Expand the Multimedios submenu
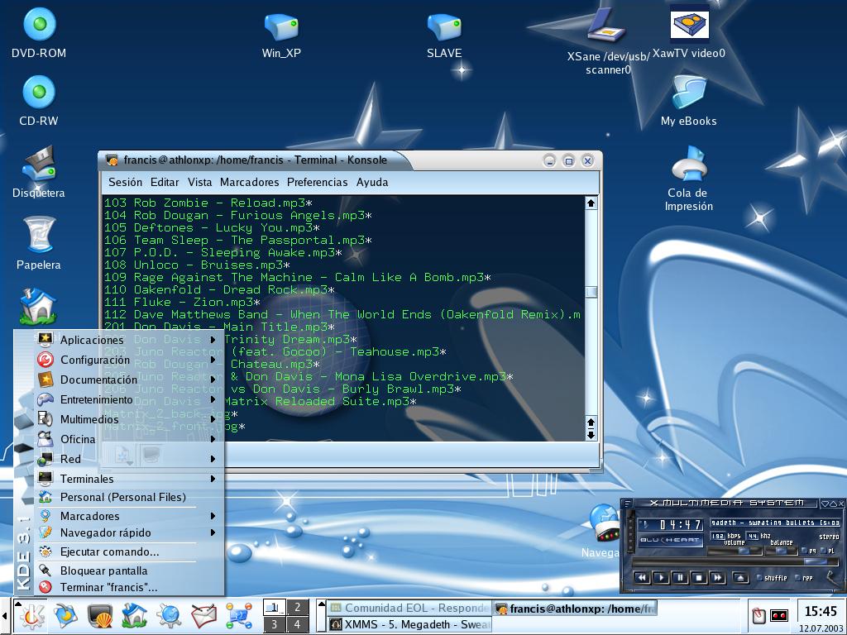The height and width of the screenshot is (635, 847). coord(89,419)
